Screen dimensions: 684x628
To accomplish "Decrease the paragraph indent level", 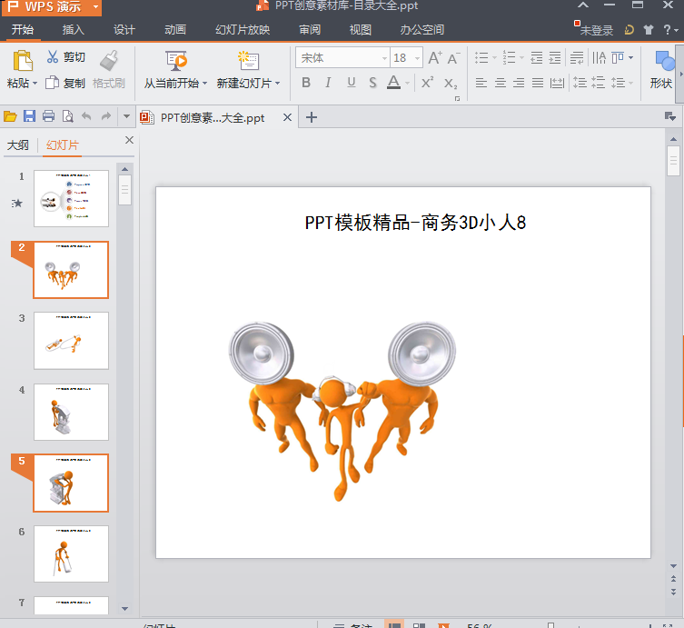I will coord(537,57).
